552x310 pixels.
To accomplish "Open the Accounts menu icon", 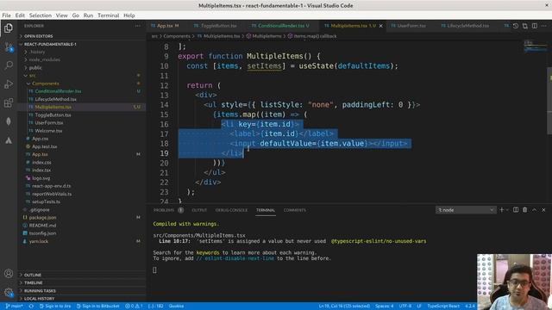I will pos(9,274).
